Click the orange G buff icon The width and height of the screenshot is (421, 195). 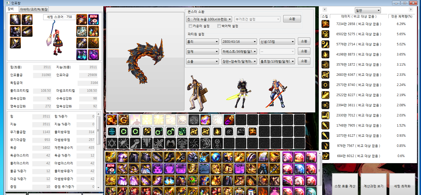coord(124,120)
